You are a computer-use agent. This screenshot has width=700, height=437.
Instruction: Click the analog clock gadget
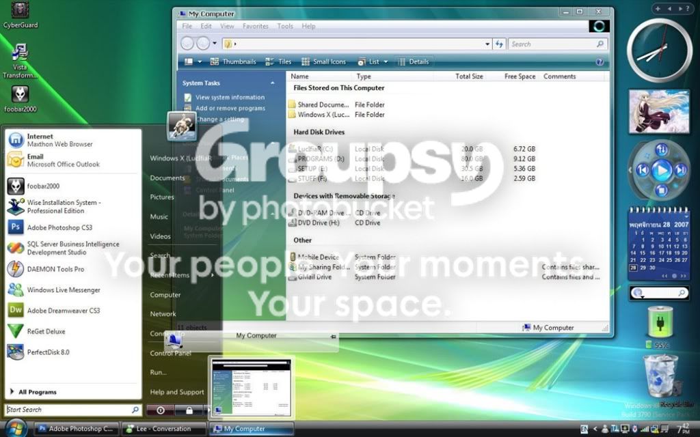660,51
